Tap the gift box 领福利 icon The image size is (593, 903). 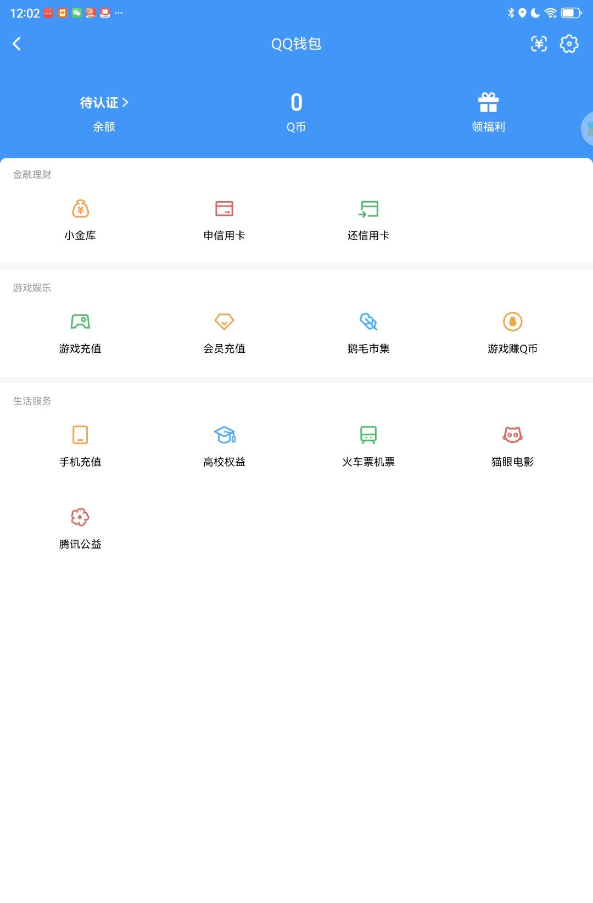(x=488, y=102)
